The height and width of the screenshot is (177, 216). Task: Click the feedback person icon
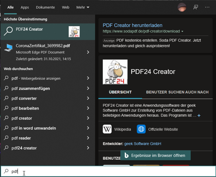(196, 7)
